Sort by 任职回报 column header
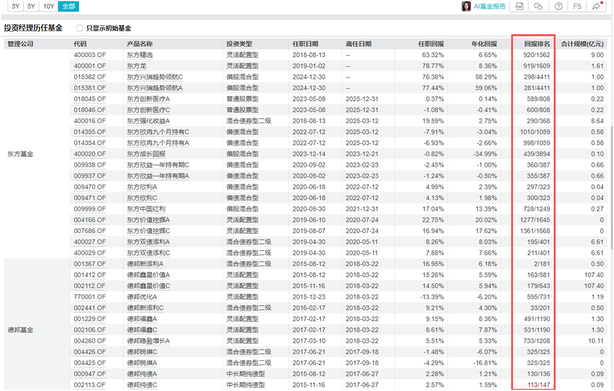The image size is (614, 391). [x=431, y=44]
